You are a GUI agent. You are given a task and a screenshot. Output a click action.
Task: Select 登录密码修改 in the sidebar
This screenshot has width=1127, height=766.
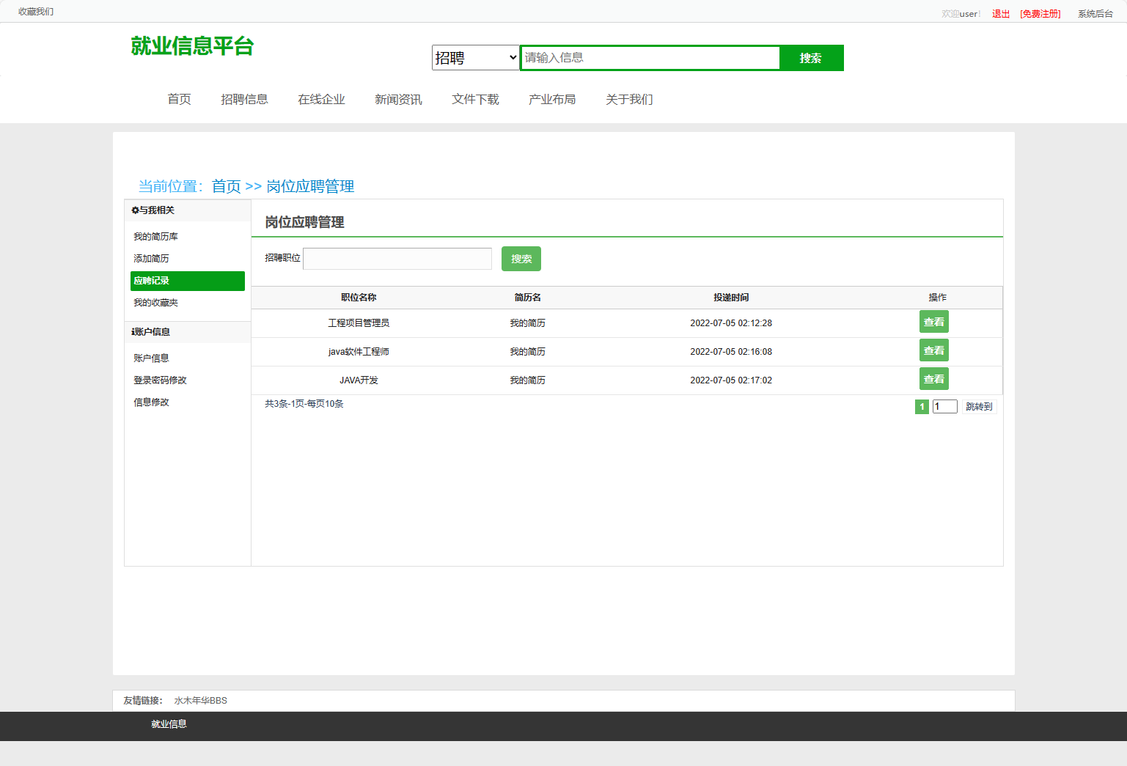161,380
